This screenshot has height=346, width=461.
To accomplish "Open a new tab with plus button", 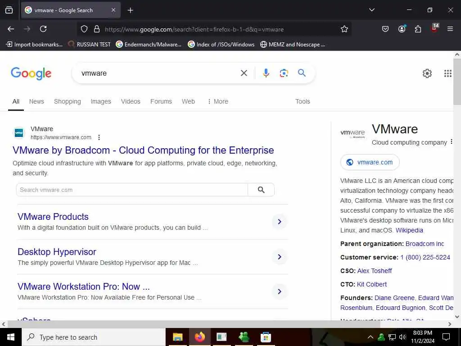I will (130, 10).
